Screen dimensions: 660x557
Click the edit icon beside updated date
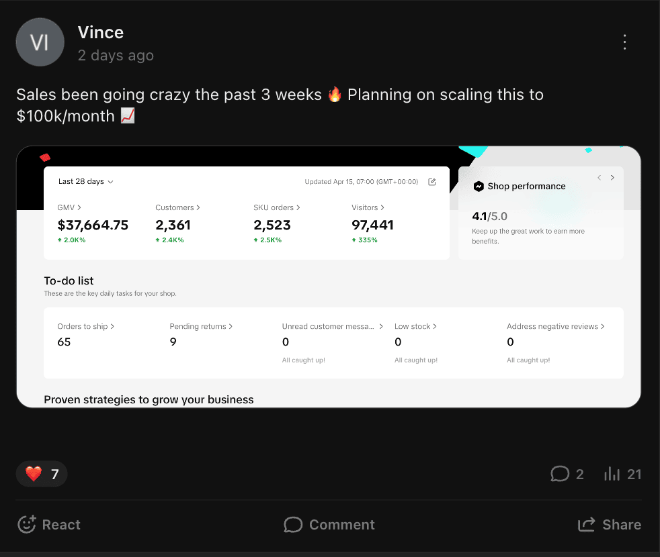432,182
